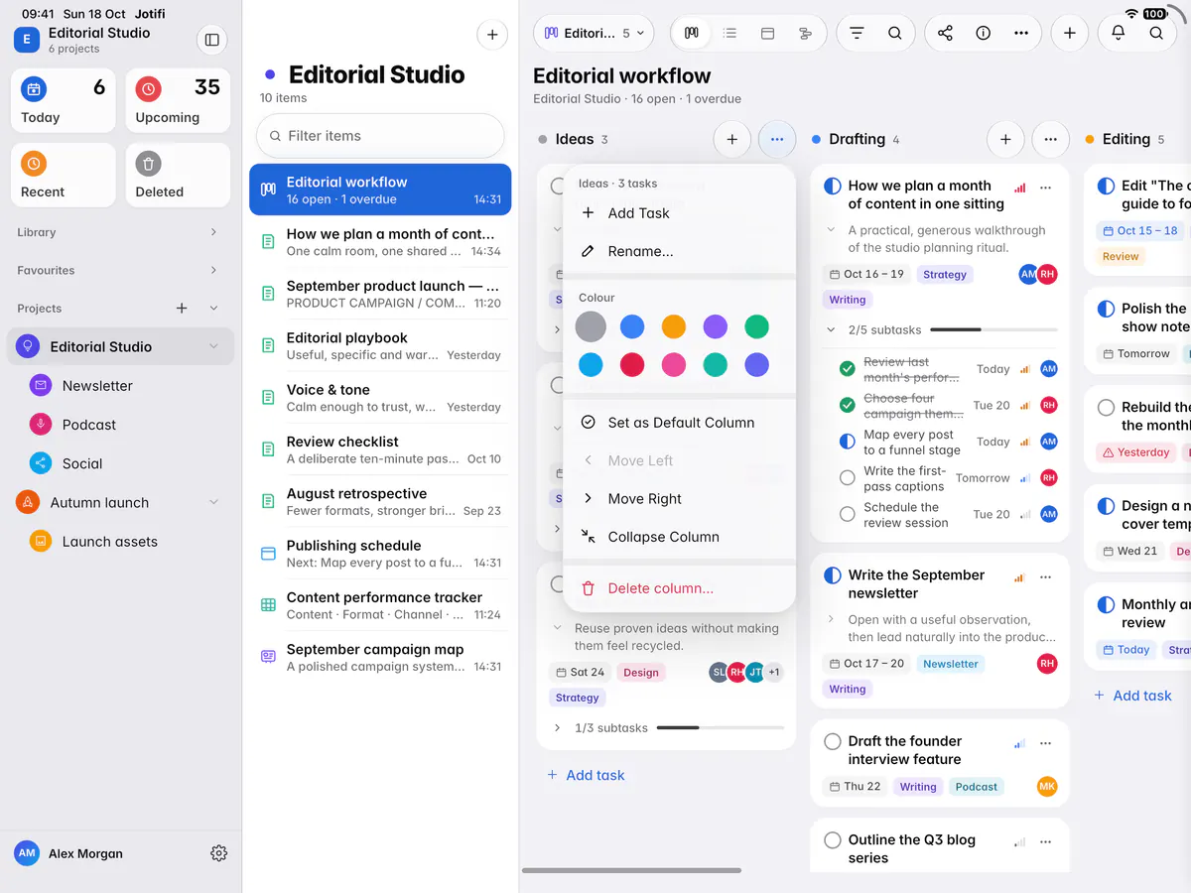Switch to kanban board view
Image resolution: width=1191 pixels, height=893 pixels.
[x=692, y=33]
